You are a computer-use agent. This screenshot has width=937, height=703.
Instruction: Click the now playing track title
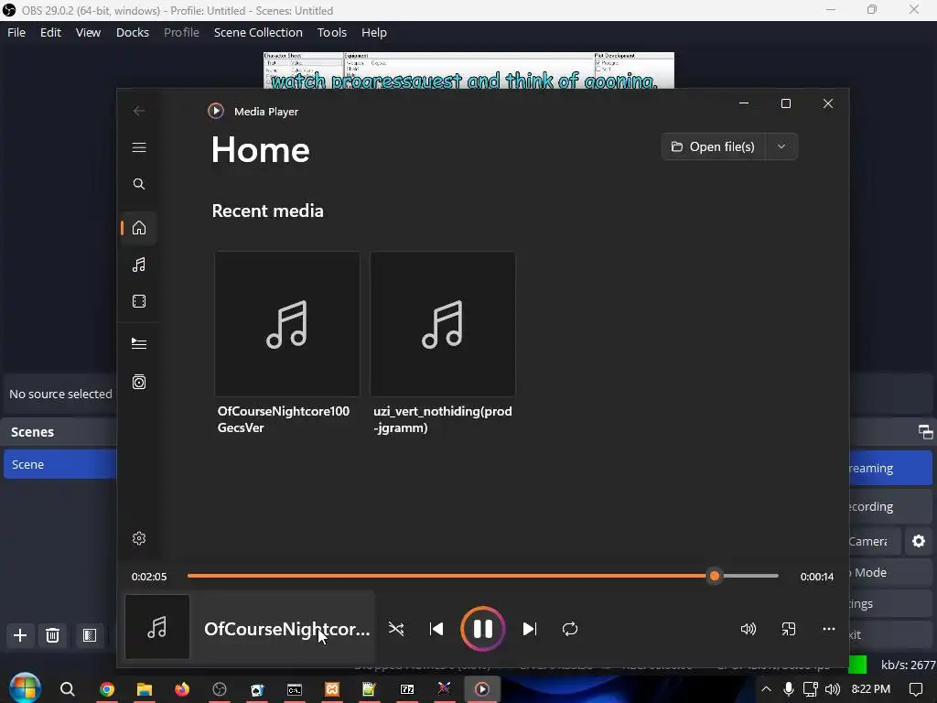[286, 629]
